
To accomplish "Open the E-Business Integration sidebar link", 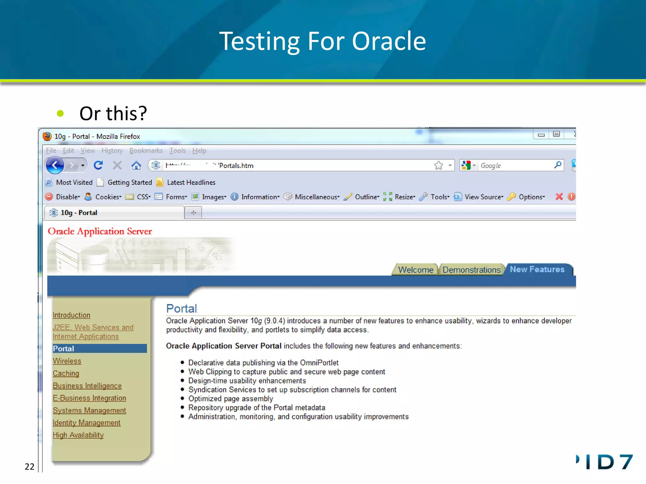I will 89,398.
